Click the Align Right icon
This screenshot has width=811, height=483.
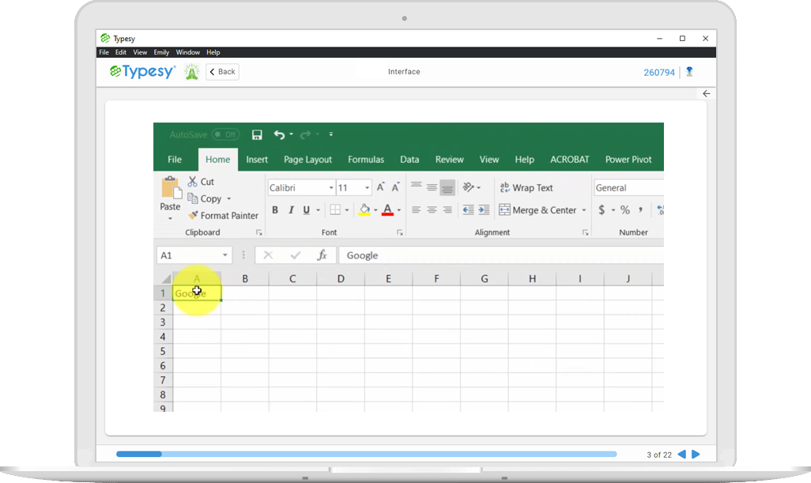(447, 210)
